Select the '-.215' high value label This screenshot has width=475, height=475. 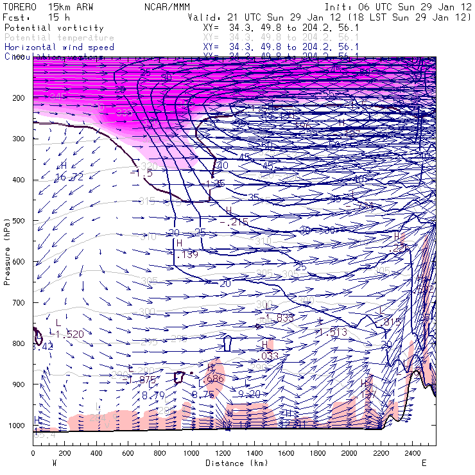(x=234, y=222)
